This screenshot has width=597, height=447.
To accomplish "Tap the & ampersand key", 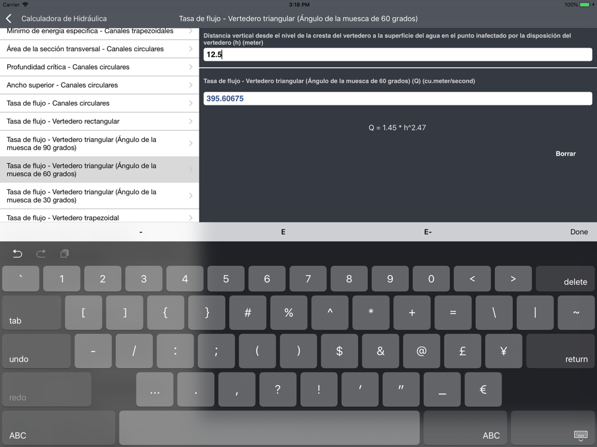I will pyautogui.click(x=380, y=351).
